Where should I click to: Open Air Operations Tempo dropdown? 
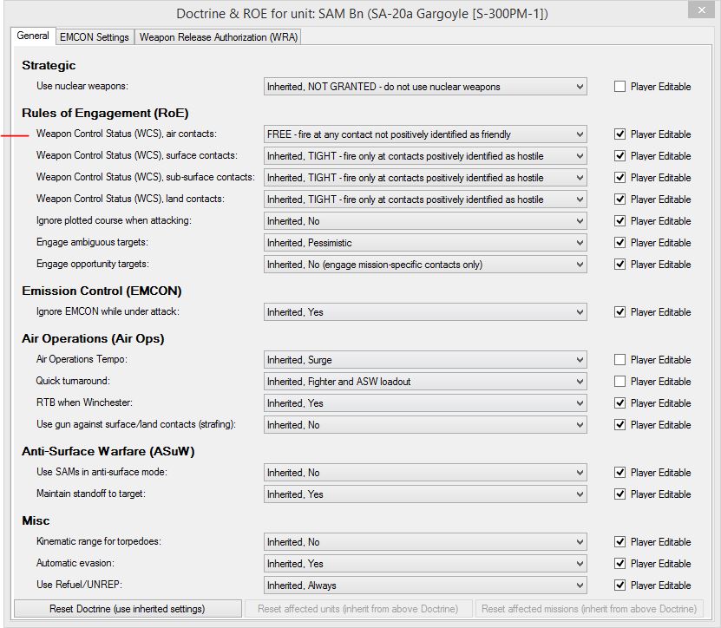(425, 359)
